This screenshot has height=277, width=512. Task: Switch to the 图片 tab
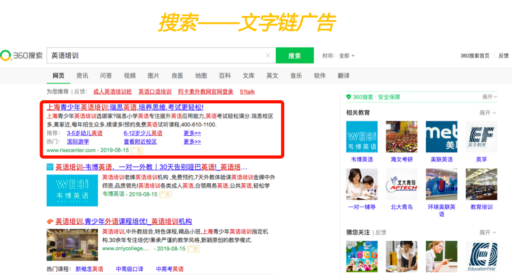[x=153, y=76]
